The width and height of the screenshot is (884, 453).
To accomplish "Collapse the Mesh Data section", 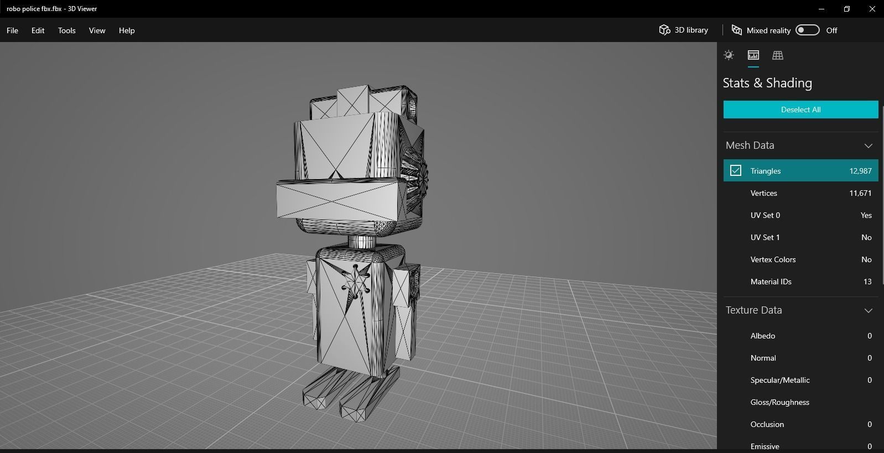I will (868, 145).
